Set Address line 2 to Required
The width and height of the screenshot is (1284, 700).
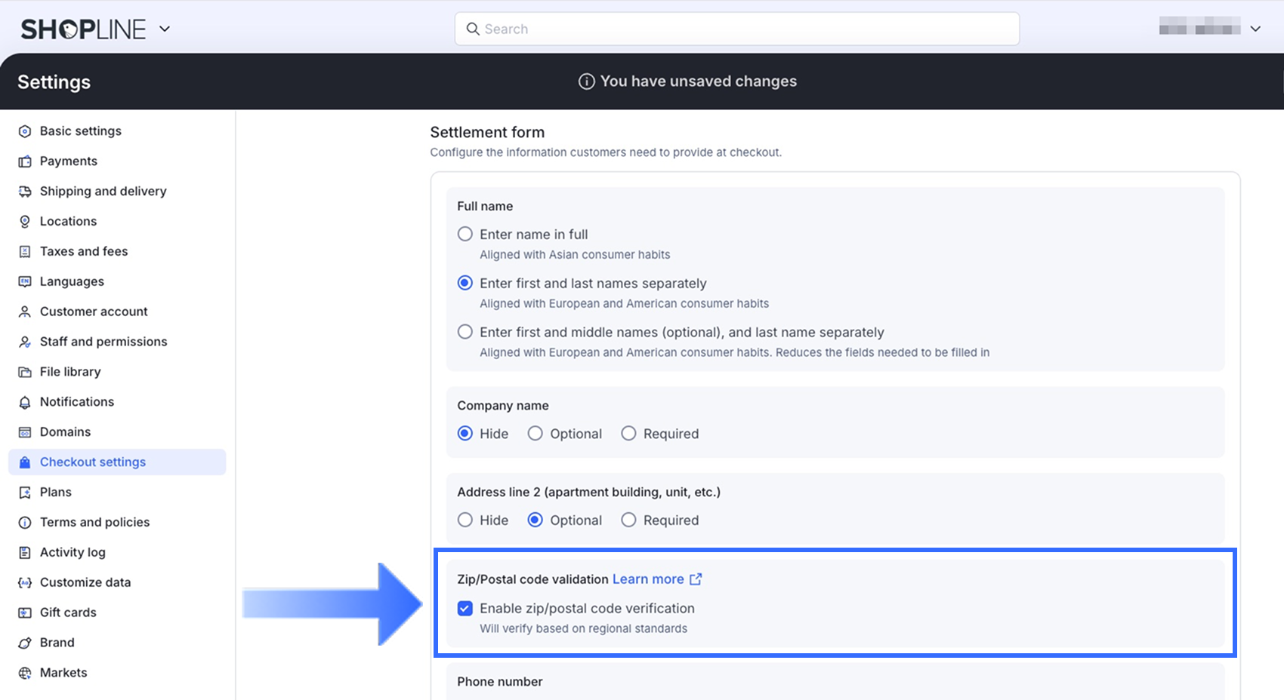click(628, 520)
